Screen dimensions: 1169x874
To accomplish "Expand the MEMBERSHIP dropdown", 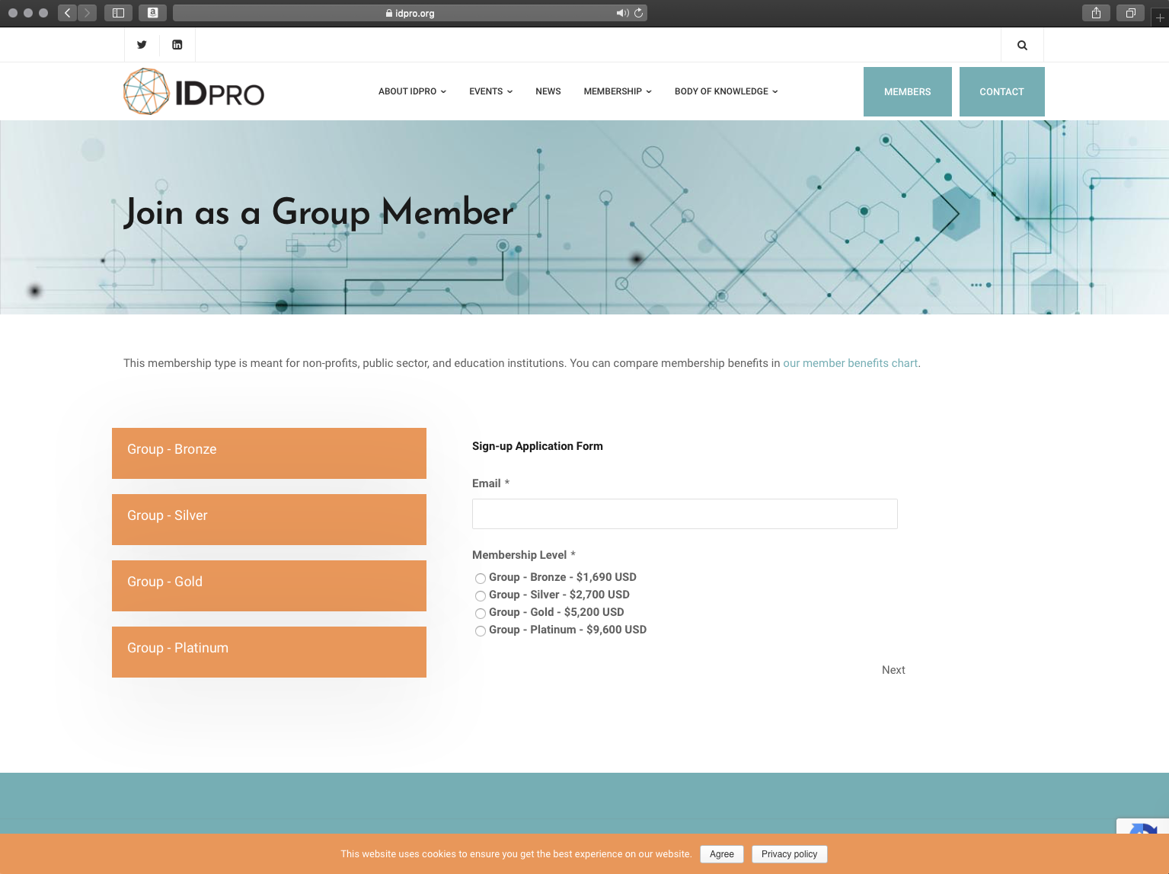I will click(617, 91).
